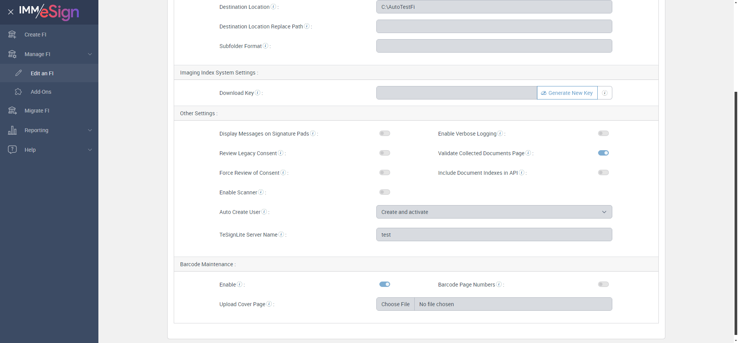Click the Add-Ons puzzle piece icon
738x343 pixels.
pos(18,92)
